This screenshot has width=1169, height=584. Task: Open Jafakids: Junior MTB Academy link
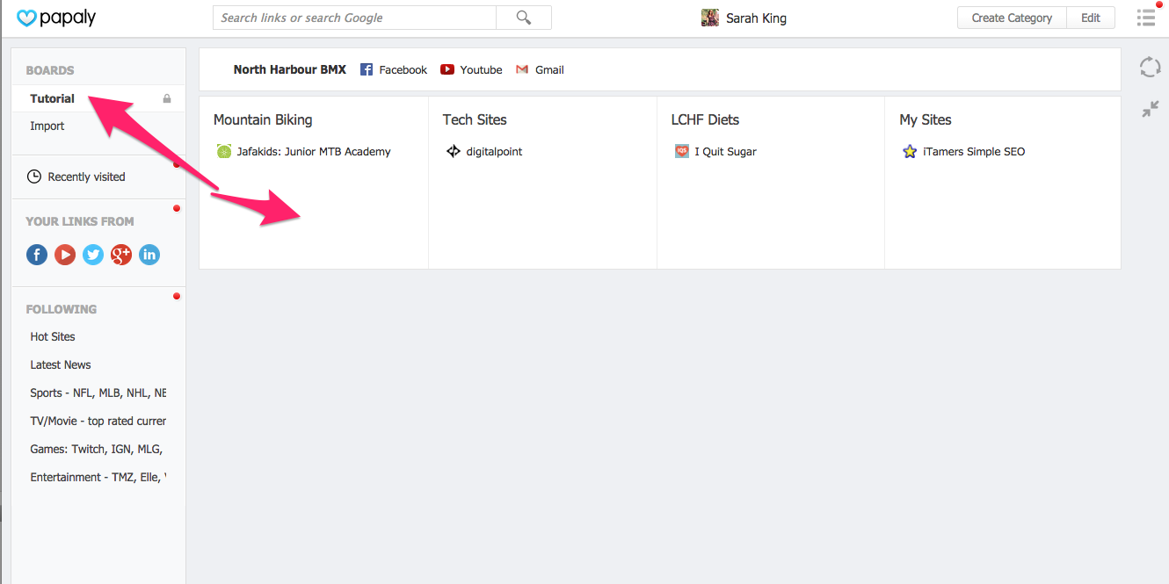coord(313,151)
